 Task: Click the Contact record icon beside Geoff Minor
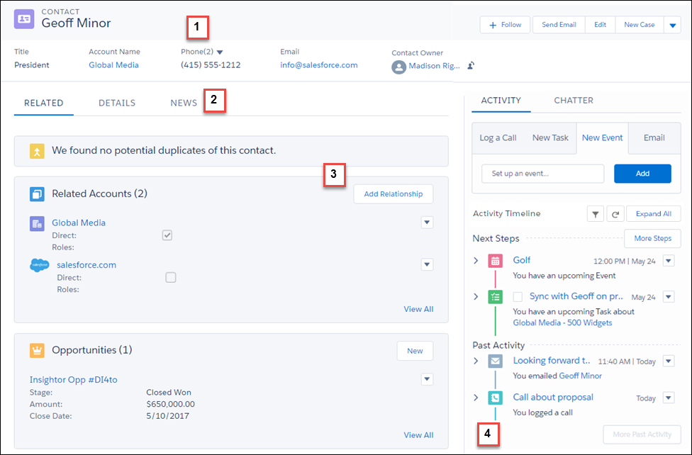pos(24,19)
